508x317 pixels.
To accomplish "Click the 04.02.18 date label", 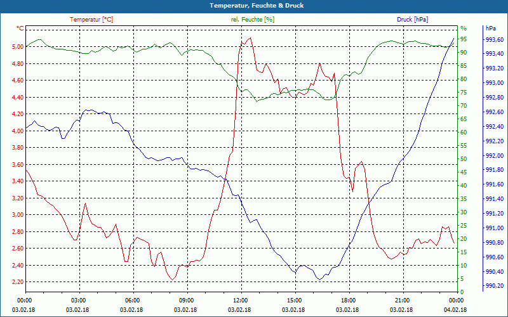I will [x=455, y=309].
